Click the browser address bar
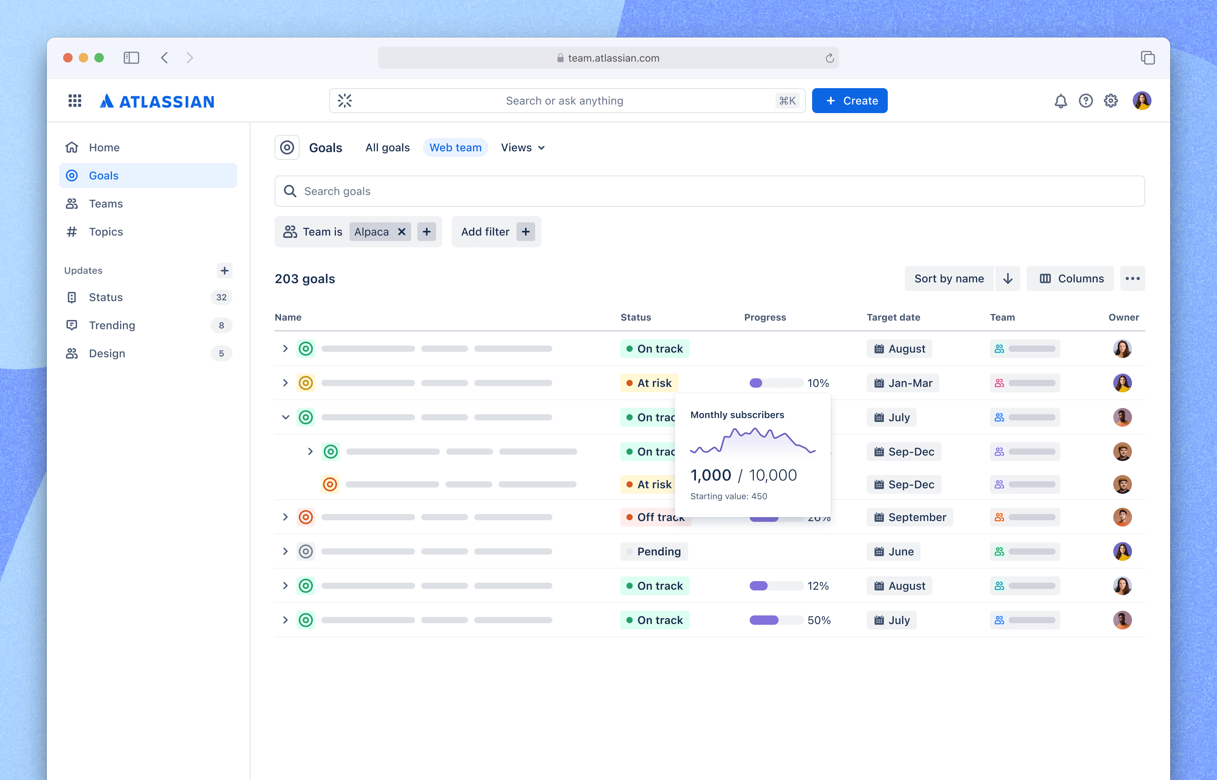Viewport: 1217px width, 780px height. (x=608, y=58)
